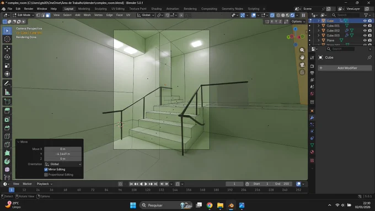This screenshot has height=211, width=375.
Task: Select the Extrude Region tool
Action: [x=7, y=111]
